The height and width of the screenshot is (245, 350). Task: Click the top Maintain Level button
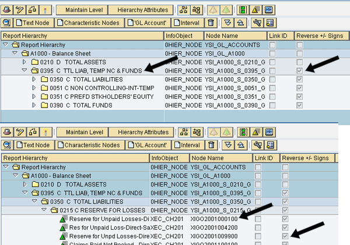[85, 10]
